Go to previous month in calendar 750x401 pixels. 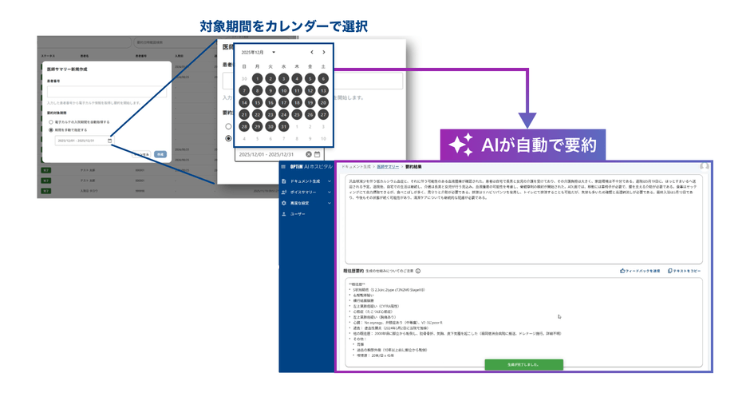(312, 52)
